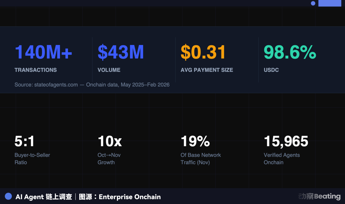Image resolution: width=345 pixels, height=204 pixels.
Task: Click the 图源:Enterprise Onchain credit
Action: coord(120,197)
